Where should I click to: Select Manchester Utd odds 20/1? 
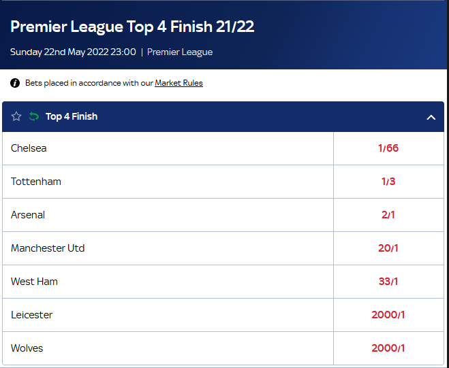pyautogui.click(x=388, y=248)
